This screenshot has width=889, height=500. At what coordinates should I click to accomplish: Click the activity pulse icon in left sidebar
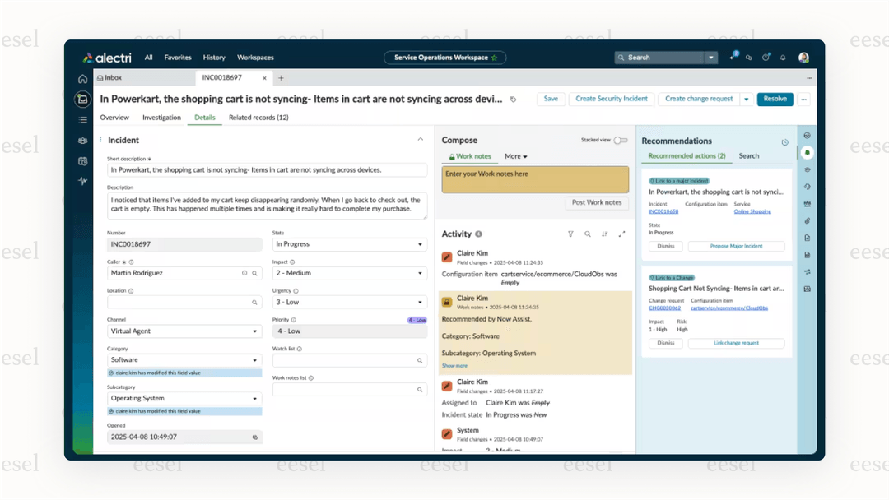pos(82,181)
